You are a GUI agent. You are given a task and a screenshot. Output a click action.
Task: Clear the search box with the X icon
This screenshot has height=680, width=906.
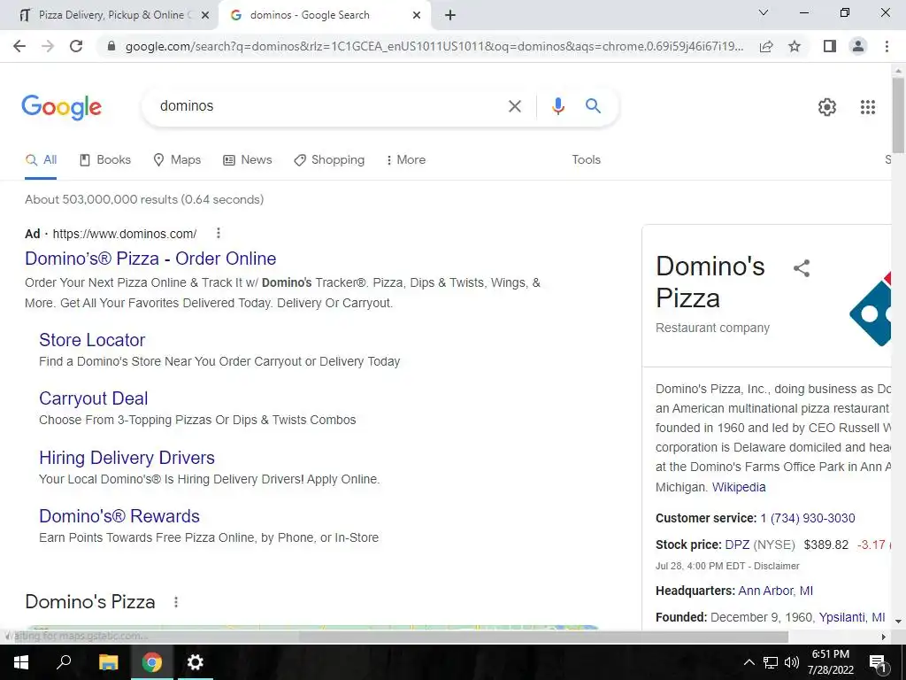click(x=514, y=106)
